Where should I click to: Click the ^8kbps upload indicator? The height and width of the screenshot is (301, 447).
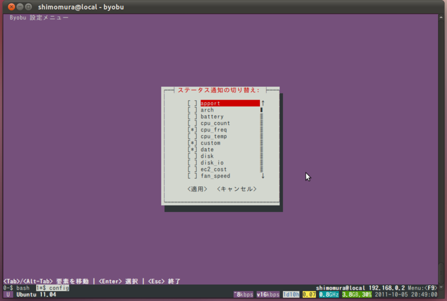point(244,294)
